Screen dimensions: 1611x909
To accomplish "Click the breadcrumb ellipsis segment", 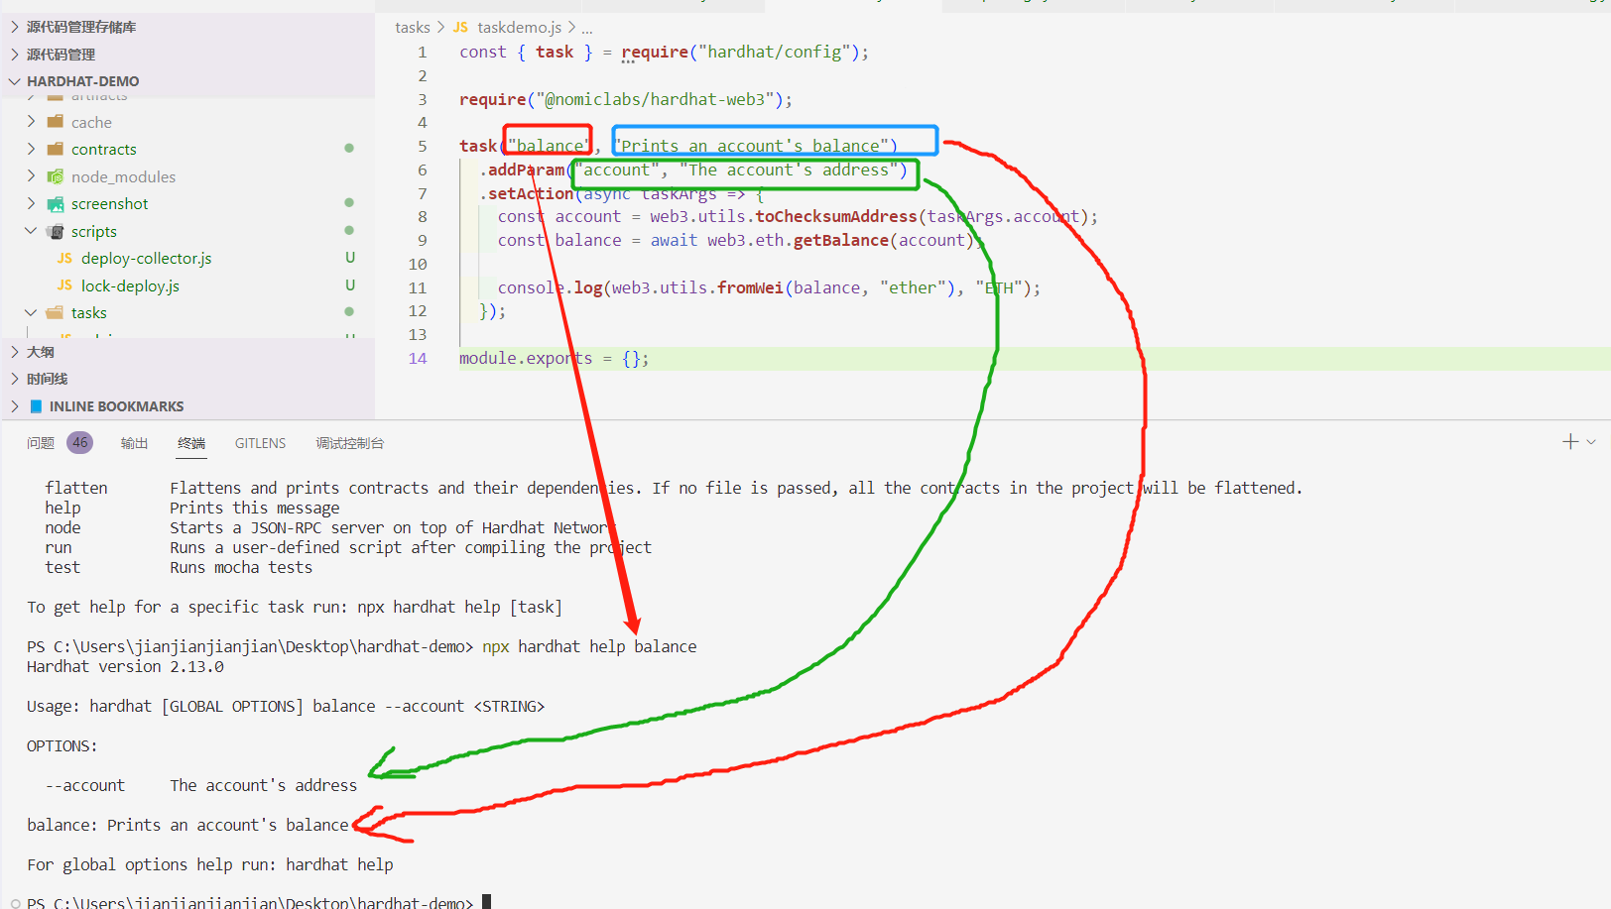I will pos(587,28).
